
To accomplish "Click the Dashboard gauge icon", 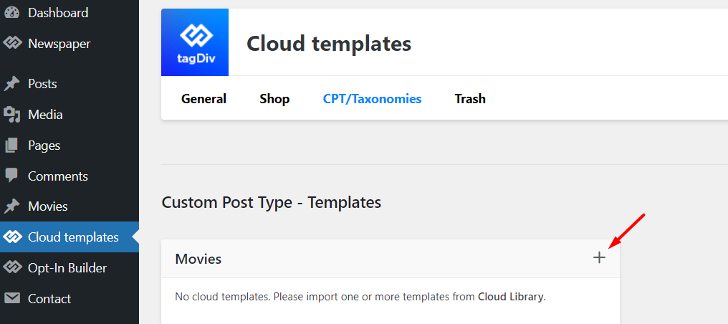I will click(x=12, y=13).
